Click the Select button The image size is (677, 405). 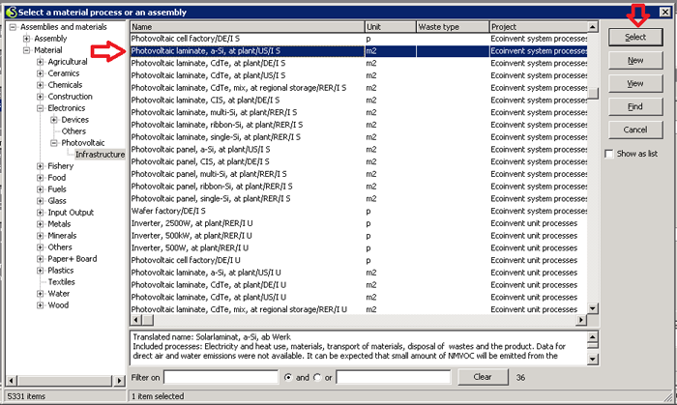634,36
